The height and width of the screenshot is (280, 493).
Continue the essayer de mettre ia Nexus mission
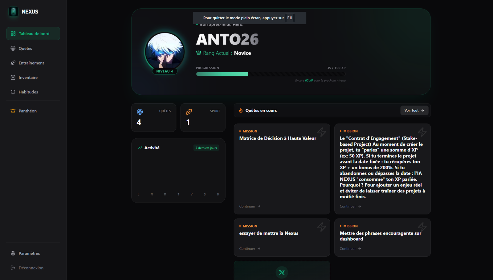click(249, 248)
